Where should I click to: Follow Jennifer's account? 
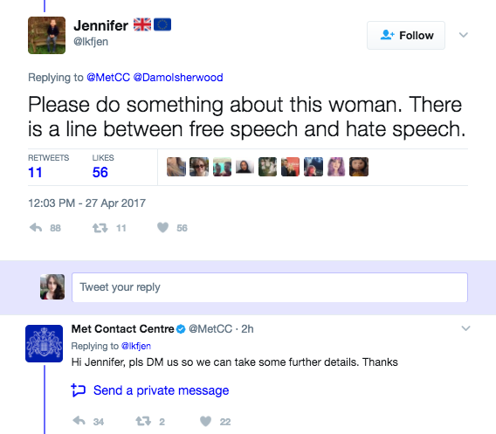click(x=406, y=36)
